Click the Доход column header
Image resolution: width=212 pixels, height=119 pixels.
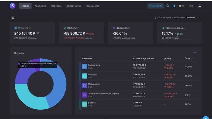tap(167, 58)
